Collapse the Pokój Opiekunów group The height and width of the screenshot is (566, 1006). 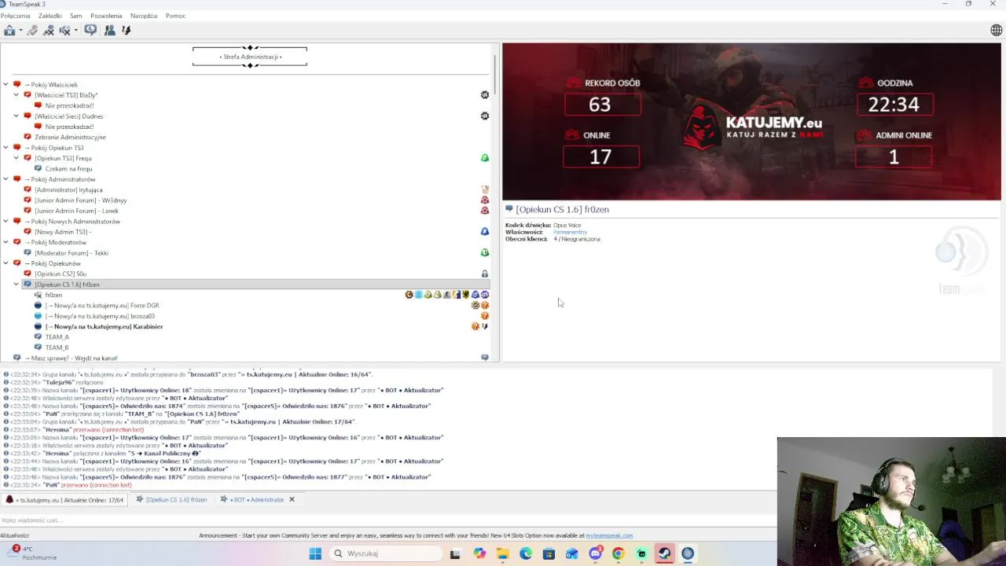pyautogui.click(x=6, y=263)
